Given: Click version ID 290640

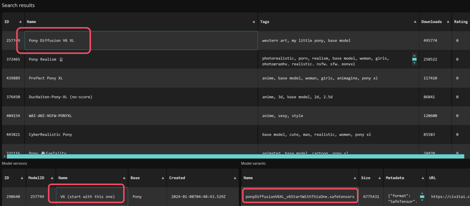Looking at the screenshot, I should pos(13,197).
